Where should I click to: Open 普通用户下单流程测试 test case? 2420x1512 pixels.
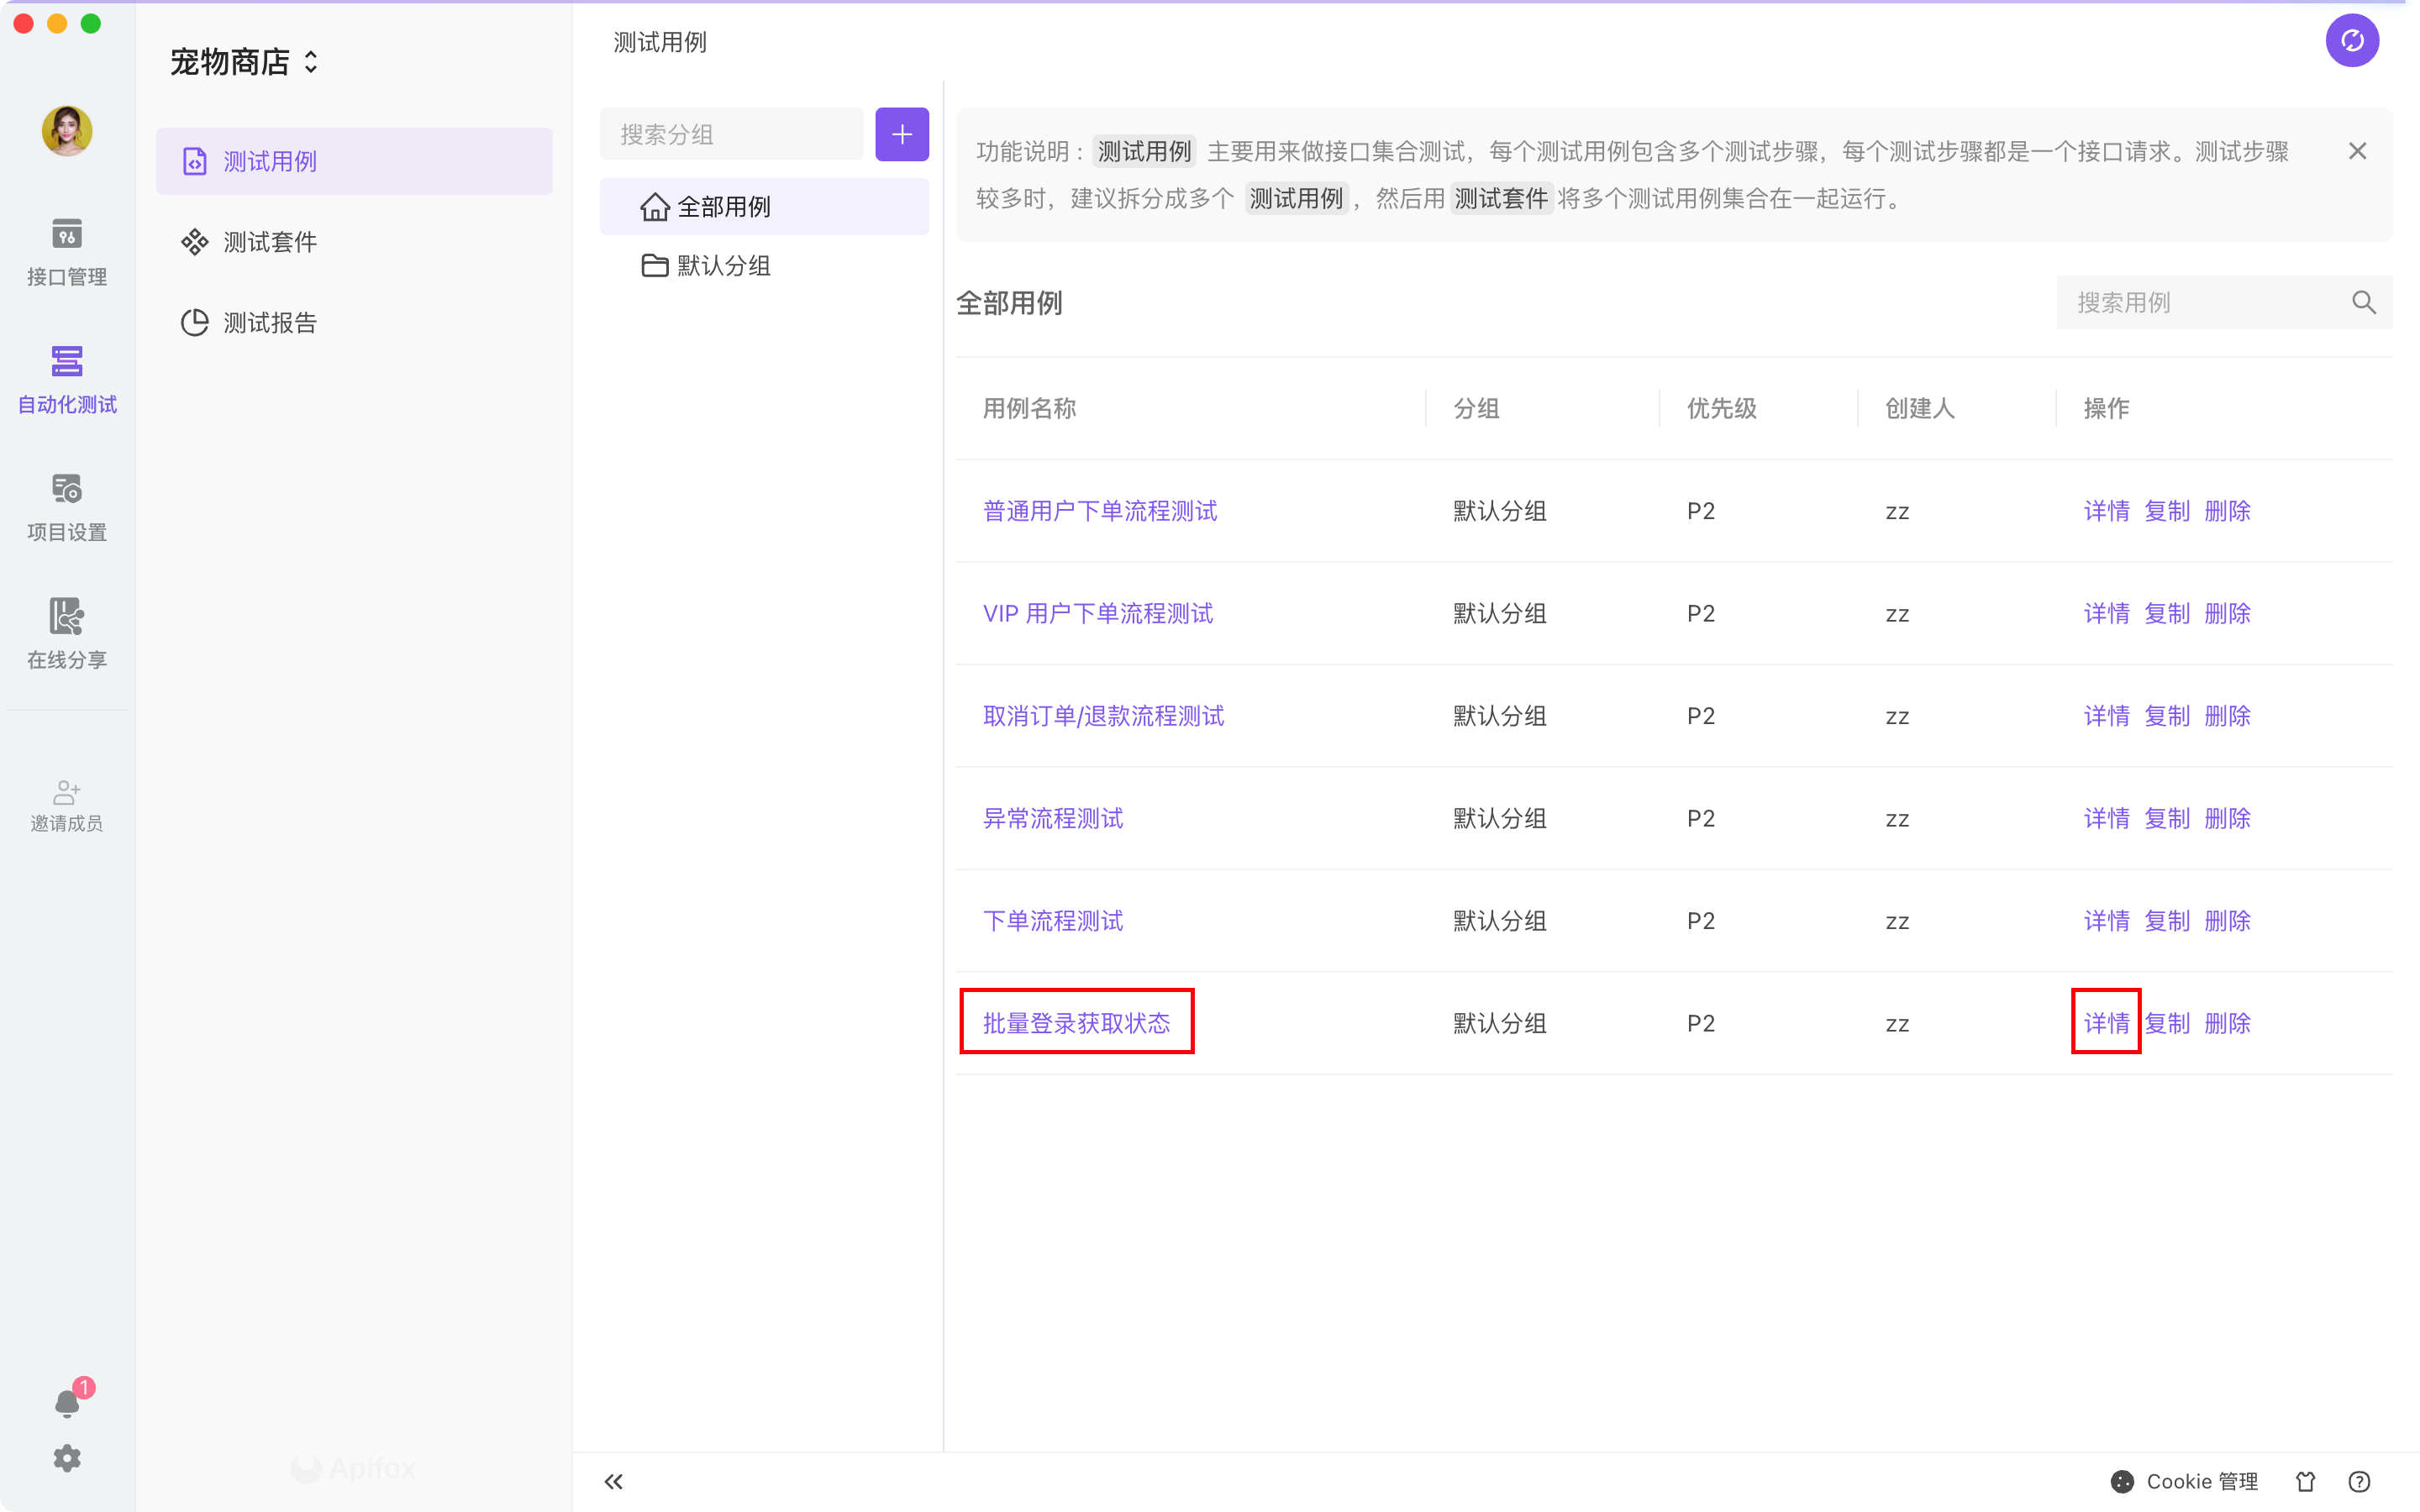pos(1099,511)
